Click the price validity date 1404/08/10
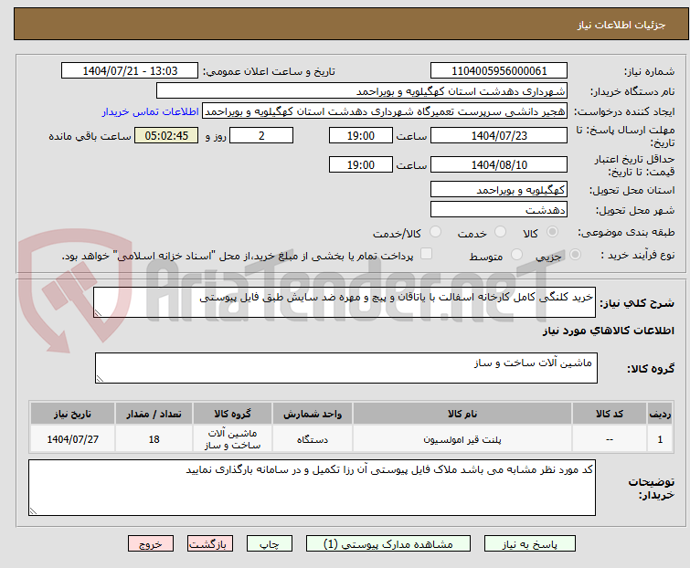 tap(499, 164)
